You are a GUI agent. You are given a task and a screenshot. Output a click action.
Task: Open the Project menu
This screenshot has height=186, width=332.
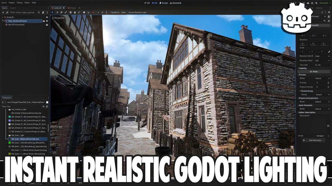(x=11, y=3)
